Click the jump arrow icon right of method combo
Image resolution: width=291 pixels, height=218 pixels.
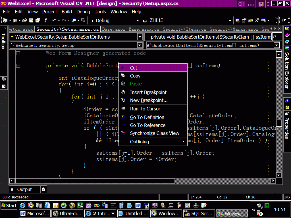(275, 37)
